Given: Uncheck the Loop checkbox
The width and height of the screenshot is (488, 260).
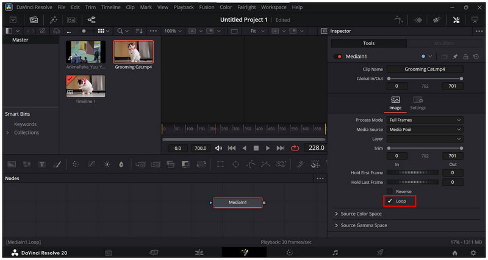Looking at the screenshot, I should [390, 201].
